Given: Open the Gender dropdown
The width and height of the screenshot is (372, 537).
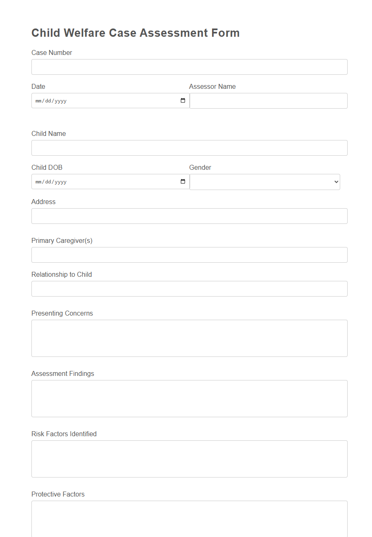Looking at the screenshot, I should [265, 182].
